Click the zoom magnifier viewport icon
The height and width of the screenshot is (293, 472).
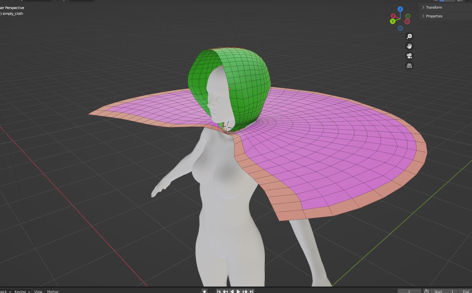tap(409, 36)
